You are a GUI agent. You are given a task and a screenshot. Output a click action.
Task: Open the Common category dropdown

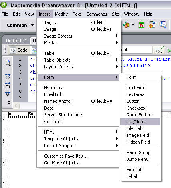point(20,25)
